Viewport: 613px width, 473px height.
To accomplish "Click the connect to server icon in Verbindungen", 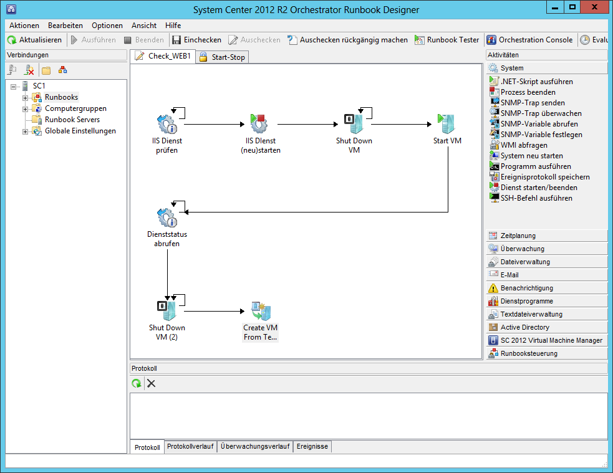I will pyautogui.click(x=12, y=70).
